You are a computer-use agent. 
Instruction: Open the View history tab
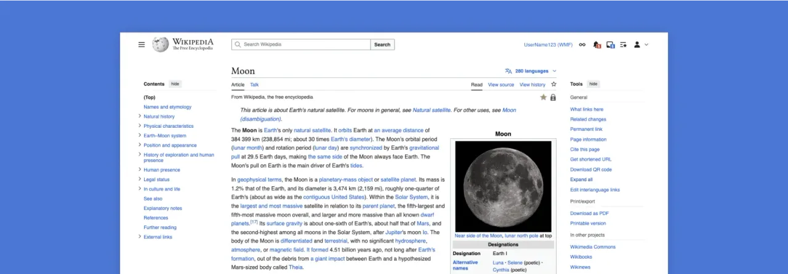click(533, 85)
